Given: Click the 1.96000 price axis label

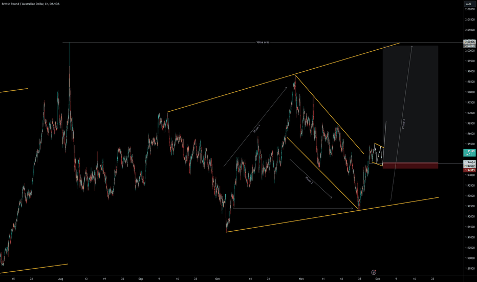Looking at the screenshot, I should click(470, 133).
